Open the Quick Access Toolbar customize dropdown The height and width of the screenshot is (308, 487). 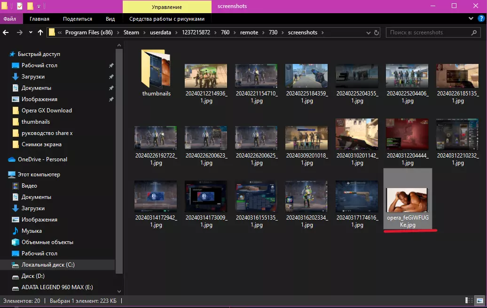pyautogui.click(x=39, y=6)
